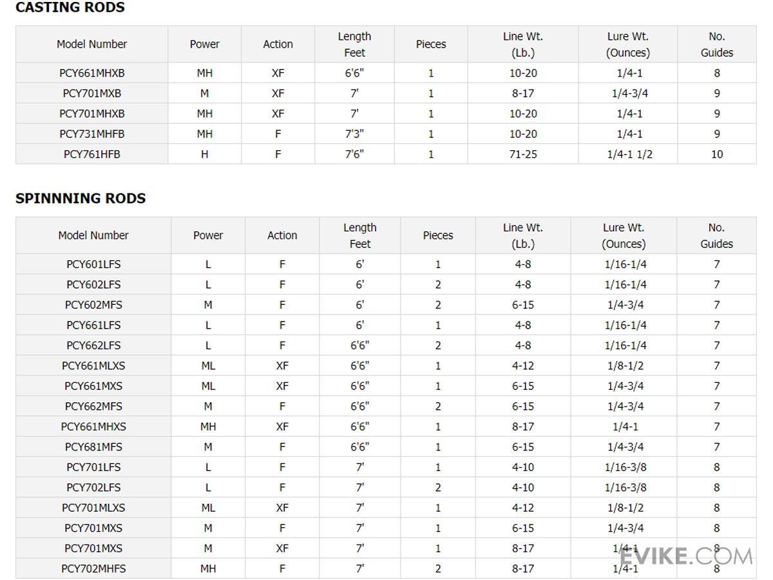Click the PCY662MFS model number
Image resolution: width=773 pixels, height=580 pixels.
(x=93, y=406)
